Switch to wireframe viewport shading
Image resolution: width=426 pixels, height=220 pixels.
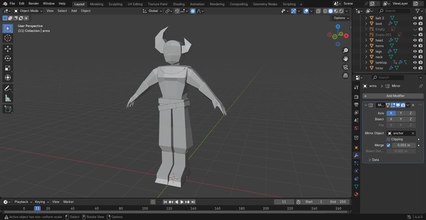[x=325, y=11]
